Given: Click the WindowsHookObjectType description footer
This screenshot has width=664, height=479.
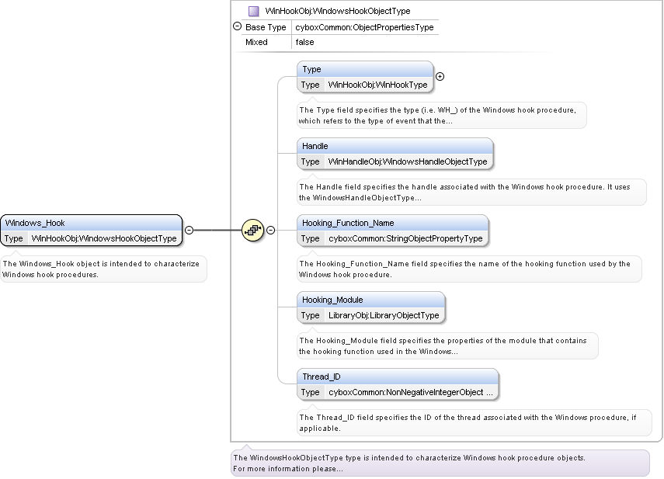Looking at the screenshot, I should pyautogui.click(x=440, y=463).
